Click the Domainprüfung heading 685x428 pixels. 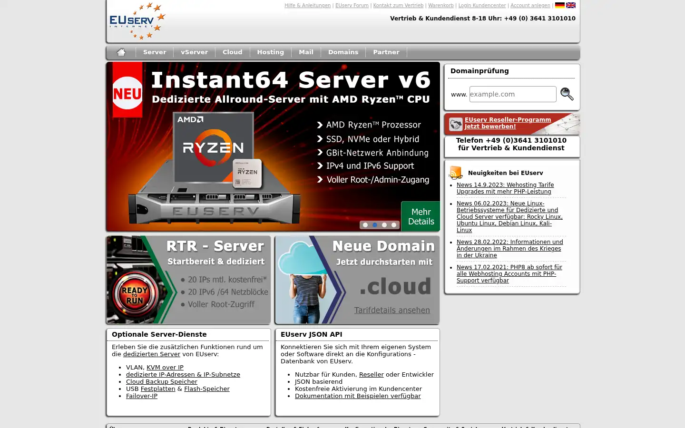tap(479, 71)
